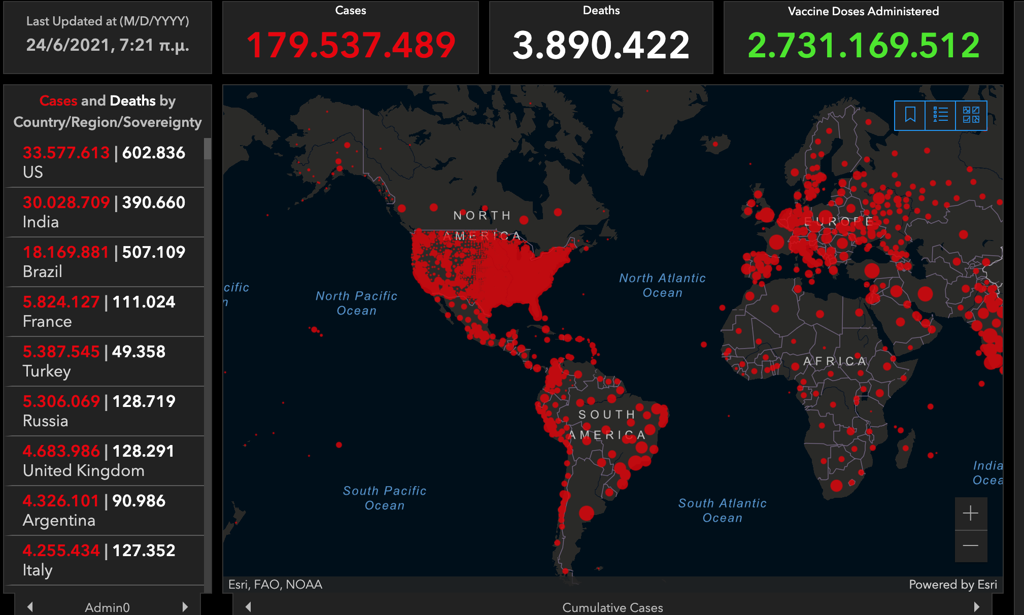Select Brazil in the country list
Screen dimensions: 1024x615
click(x=104, y=262)
